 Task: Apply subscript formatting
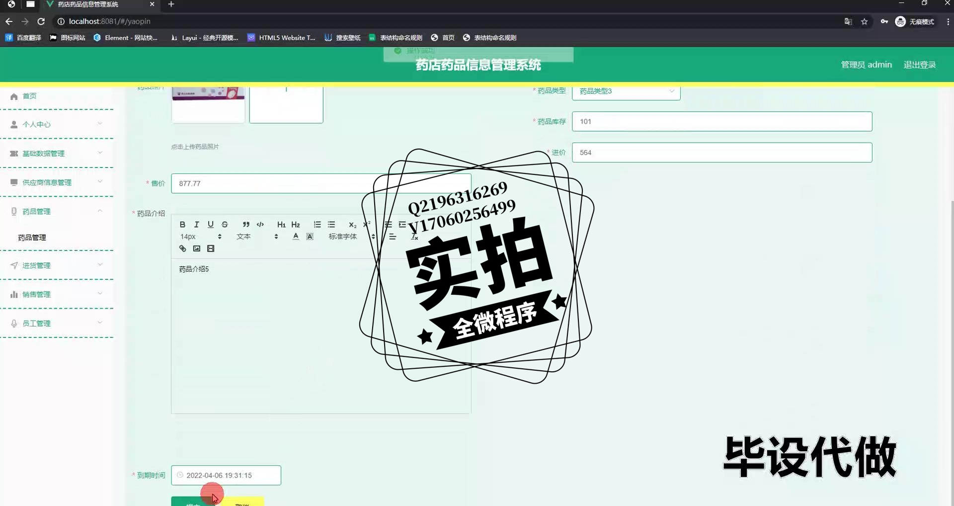[x=352, y=225]
